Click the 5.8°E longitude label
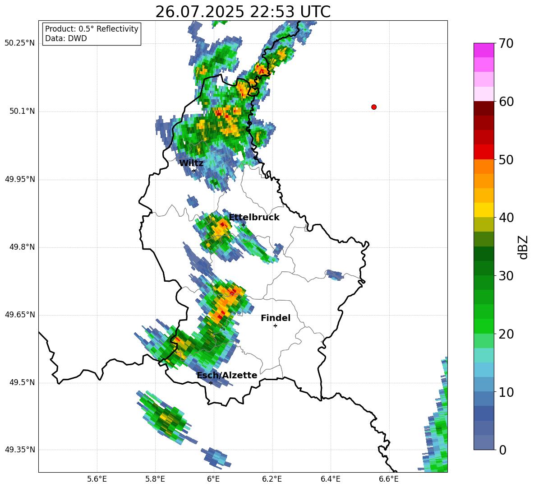 (x=155, y=479)
